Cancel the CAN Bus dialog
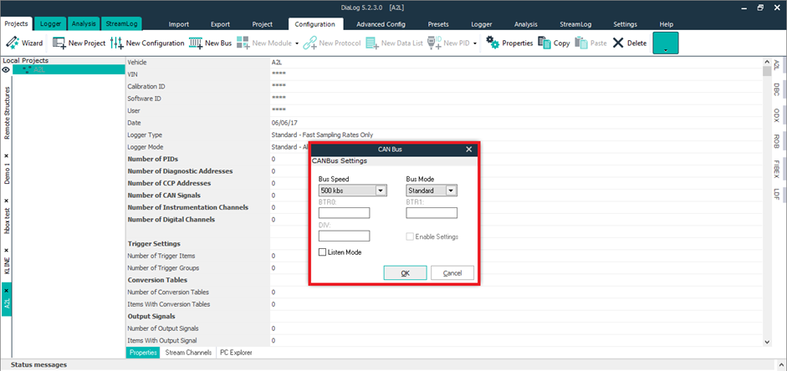This screenshot has width=787, height=371. pos(452,273)
